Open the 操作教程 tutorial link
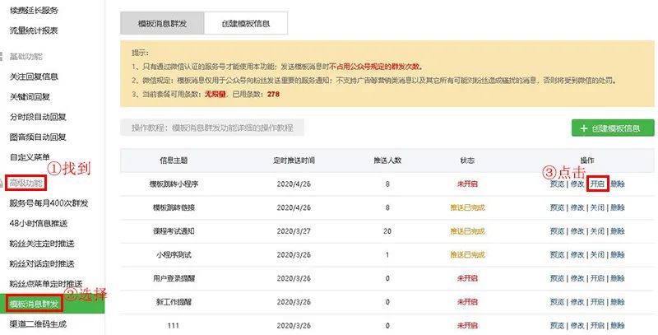 (212, 128)
